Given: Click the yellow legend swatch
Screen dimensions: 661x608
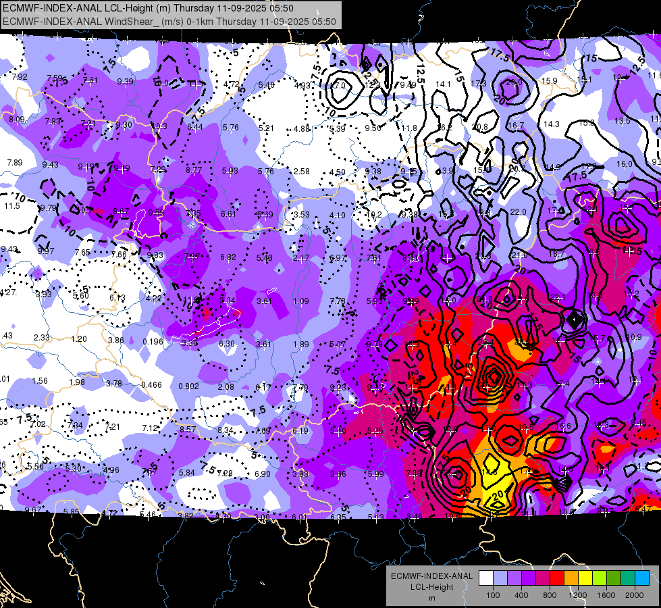Looking at the screenshot, I should point(585,578).
